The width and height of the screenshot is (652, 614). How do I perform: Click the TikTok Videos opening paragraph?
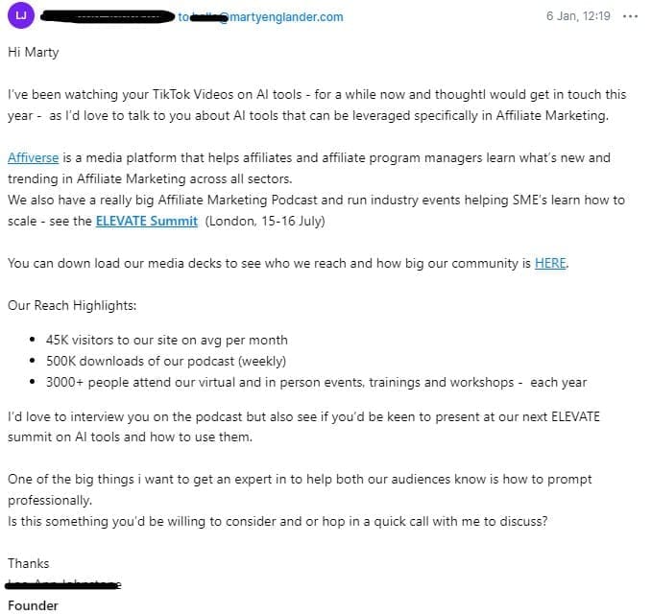pyautogui.click(x=317, y=105)
